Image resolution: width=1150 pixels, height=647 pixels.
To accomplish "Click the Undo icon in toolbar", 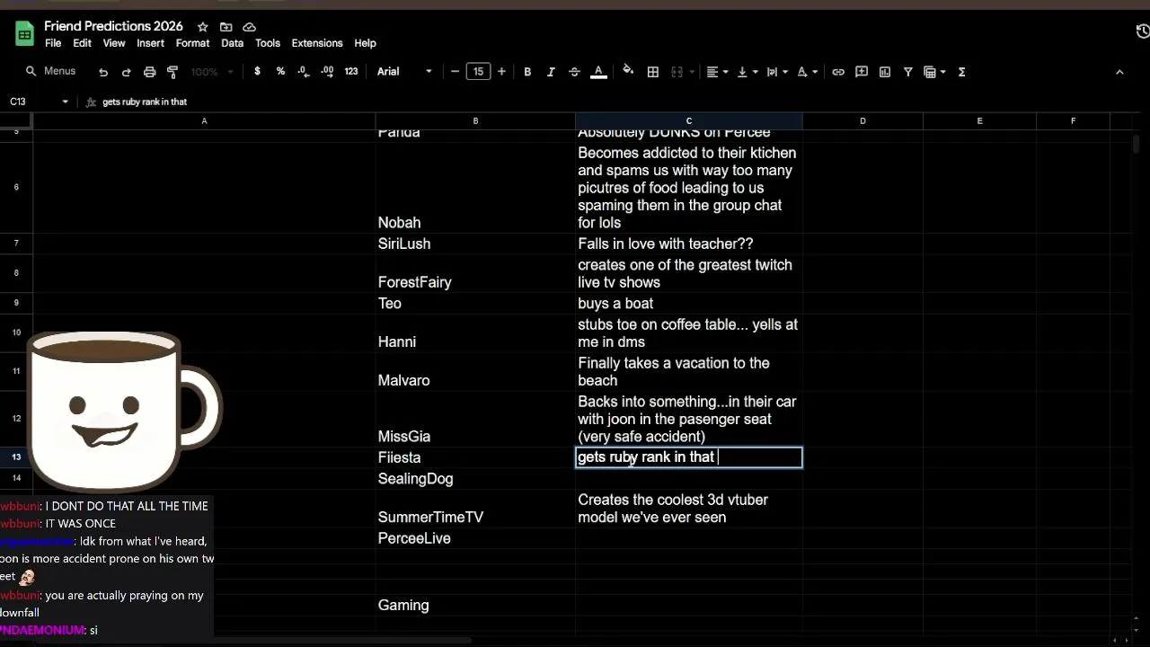I will coord(103,72).
